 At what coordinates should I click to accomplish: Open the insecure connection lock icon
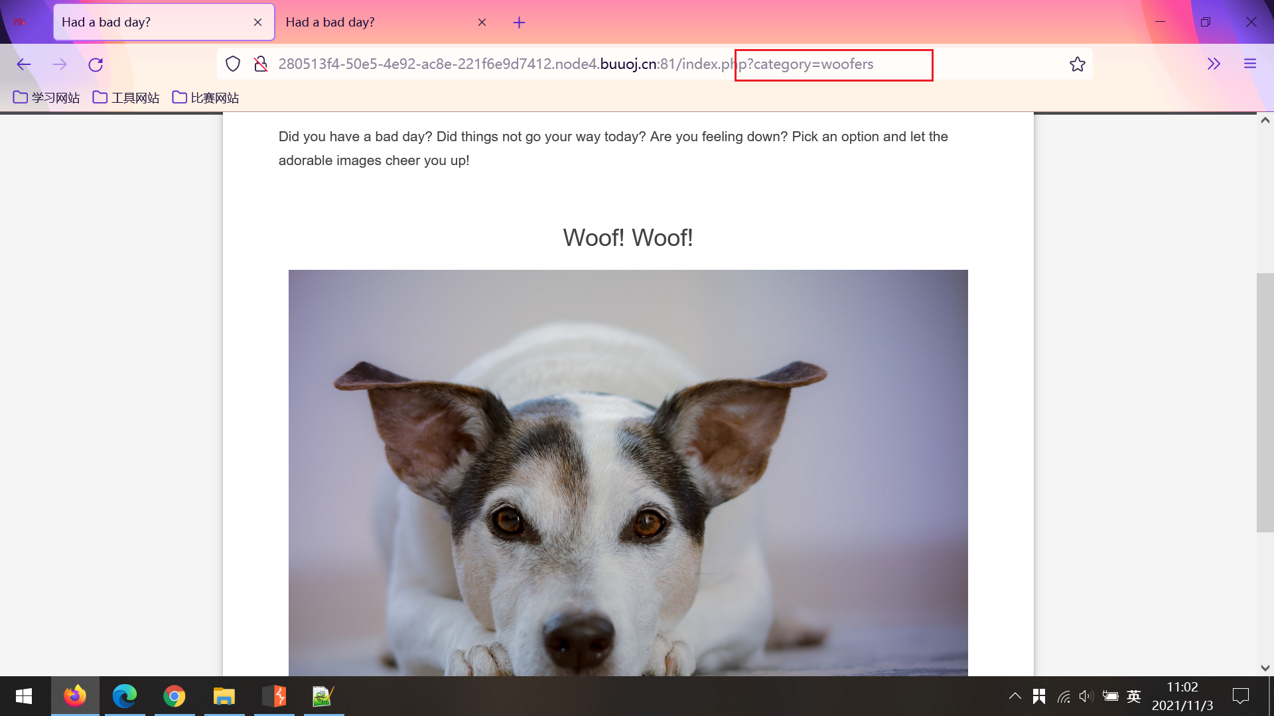click(261, 64)
